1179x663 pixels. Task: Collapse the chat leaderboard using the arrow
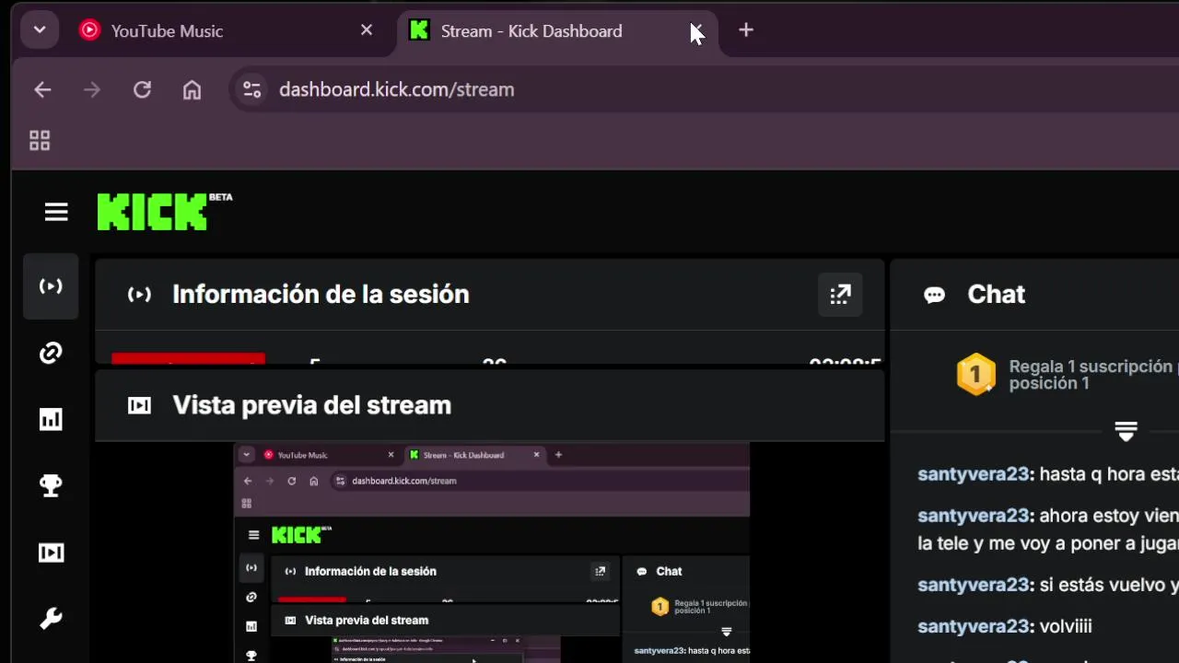[x=1126, y=430]
